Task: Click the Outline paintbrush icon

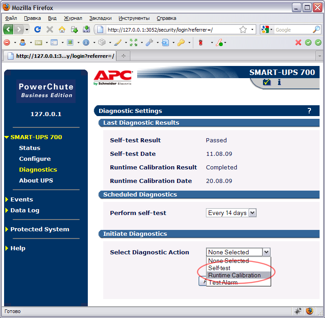Action: 118,42
